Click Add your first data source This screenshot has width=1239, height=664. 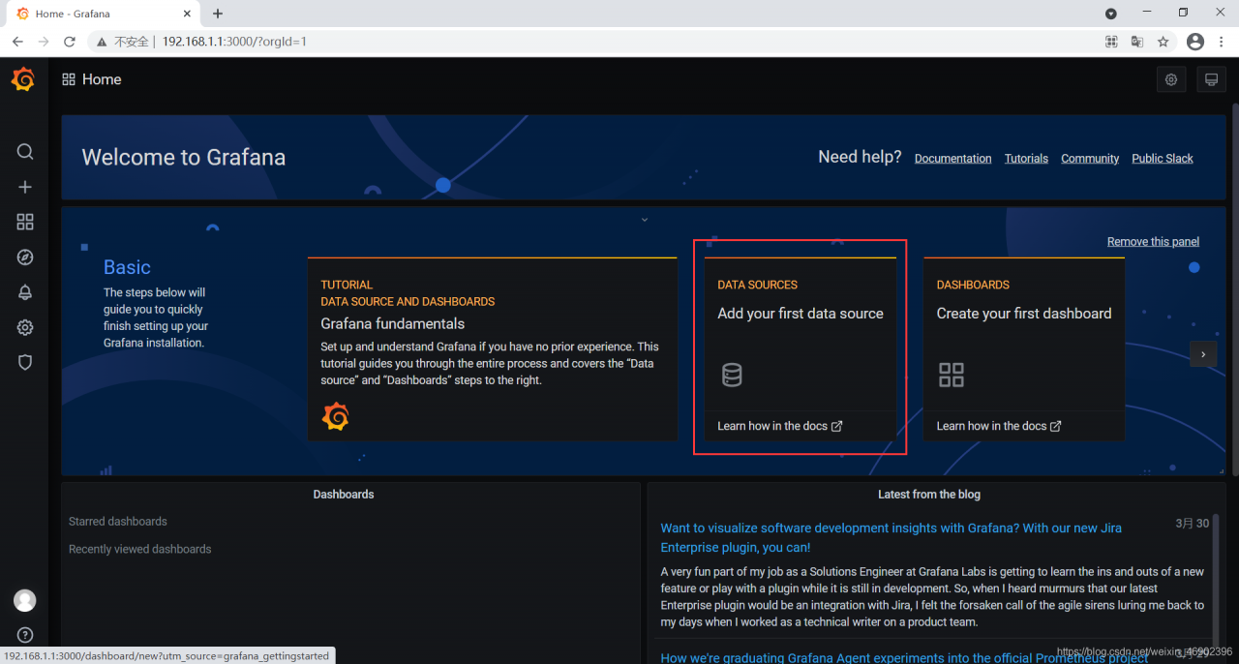click(801, 314)
